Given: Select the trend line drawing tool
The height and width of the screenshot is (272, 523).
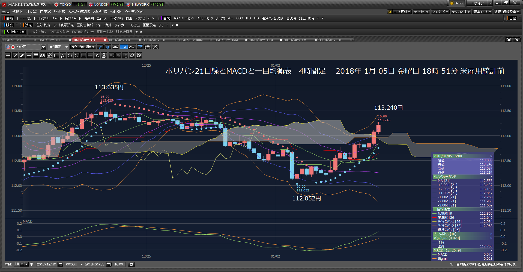Looking at the screenshot, I should (x=15, y=55).
